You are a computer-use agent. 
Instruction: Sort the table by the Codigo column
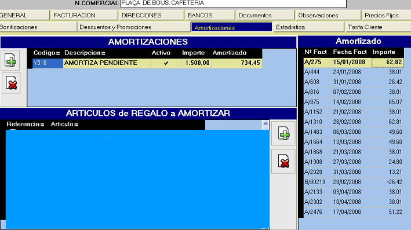tap(46, 53)
